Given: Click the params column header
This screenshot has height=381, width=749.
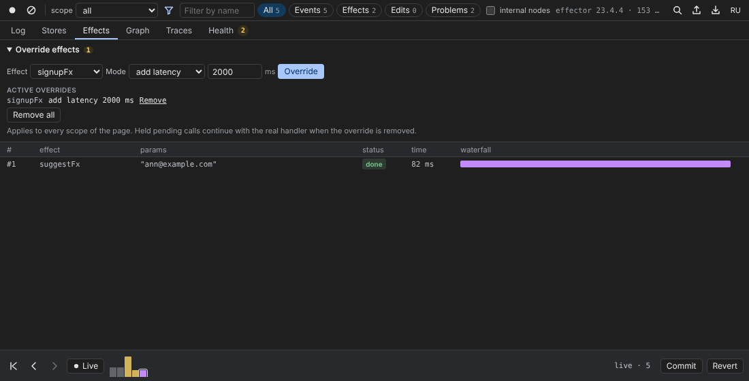Looking at the screenshot, I should pos(153,150).
